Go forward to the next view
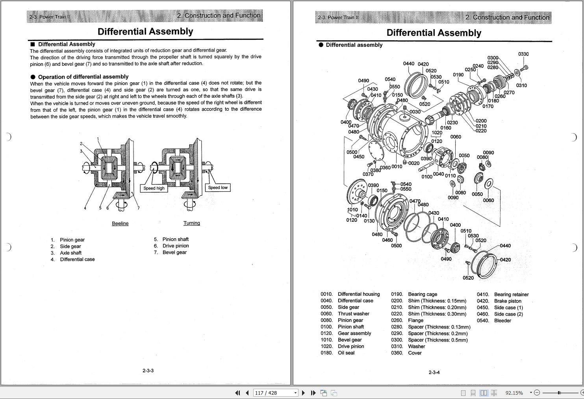This screenshot has height=399, width=584. (333, 393)
